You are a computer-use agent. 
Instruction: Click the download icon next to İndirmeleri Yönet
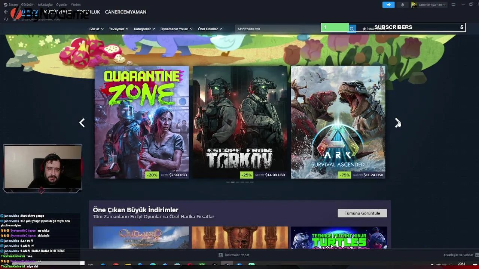220,255
